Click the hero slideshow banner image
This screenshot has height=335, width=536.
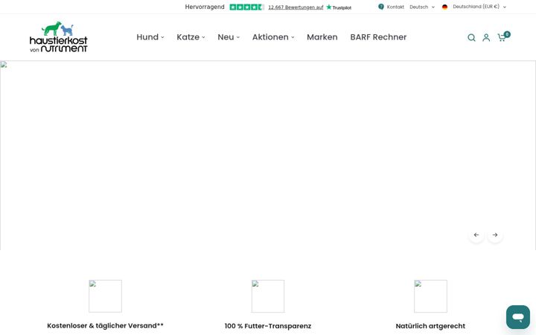click(268, 156)
